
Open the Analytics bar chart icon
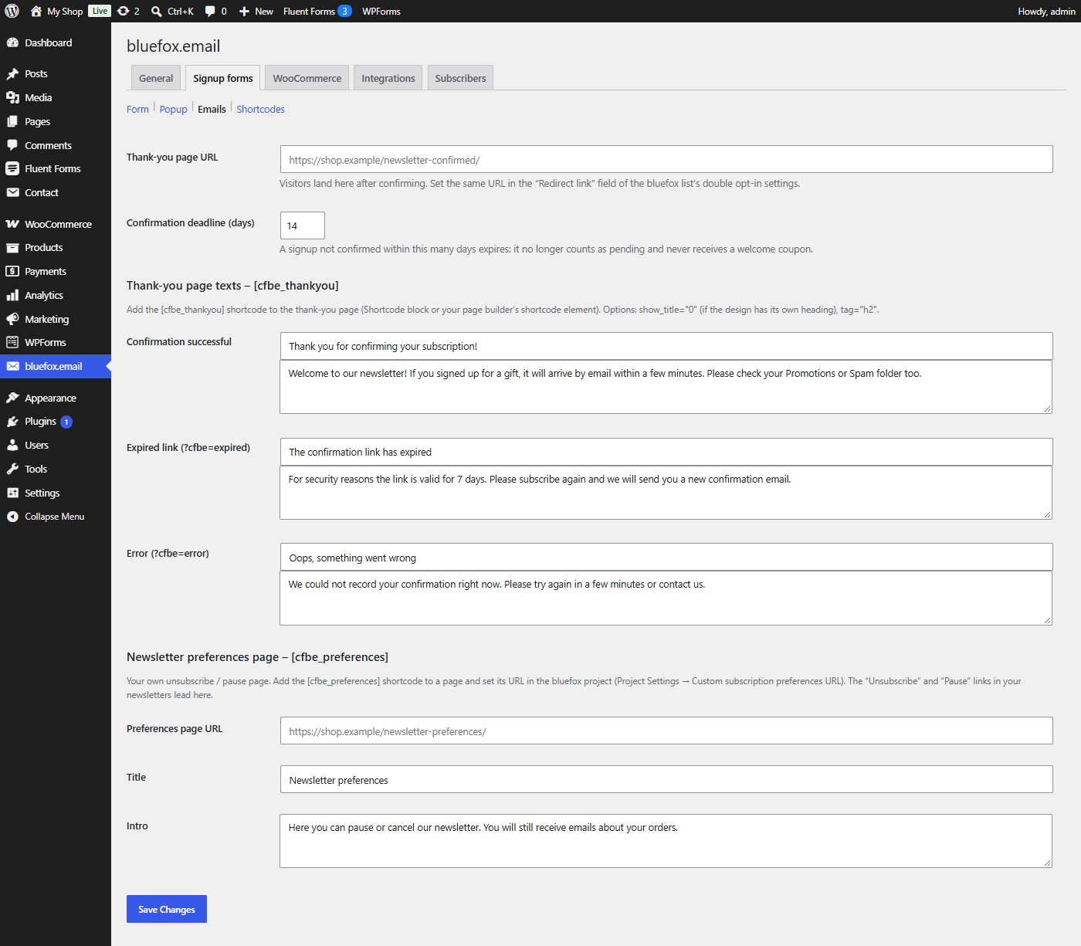(12, 295)
